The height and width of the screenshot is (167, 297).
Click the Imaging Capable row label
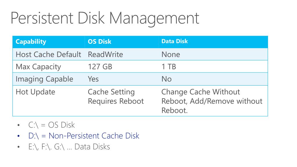coord(44,79)
